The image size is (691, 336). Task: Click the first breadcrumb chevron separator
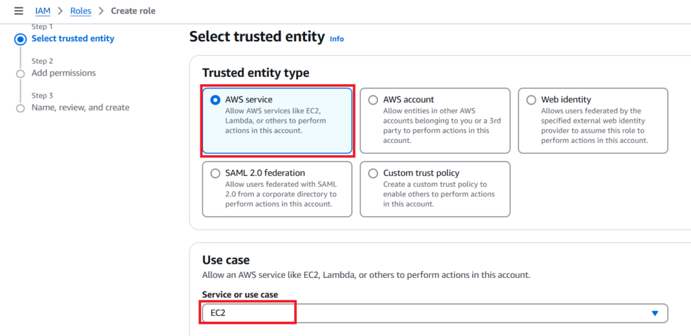(x=61, y=11)
